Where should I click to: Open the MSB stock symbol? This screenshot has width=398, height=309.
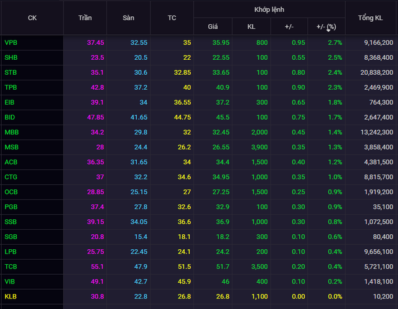click(11, 147)
